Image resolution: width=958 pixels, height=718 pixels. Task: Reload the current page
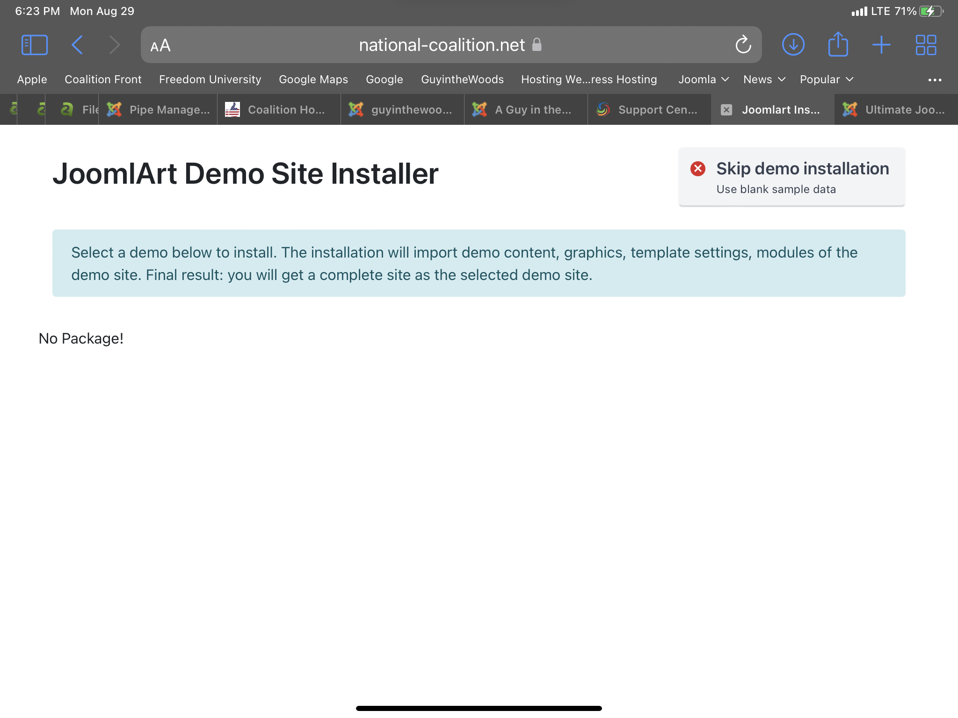point(743,45)
